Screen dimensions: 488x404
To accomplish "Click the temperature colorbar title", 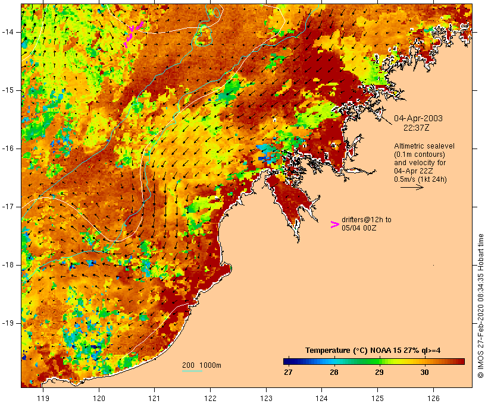I will point(373,351).
